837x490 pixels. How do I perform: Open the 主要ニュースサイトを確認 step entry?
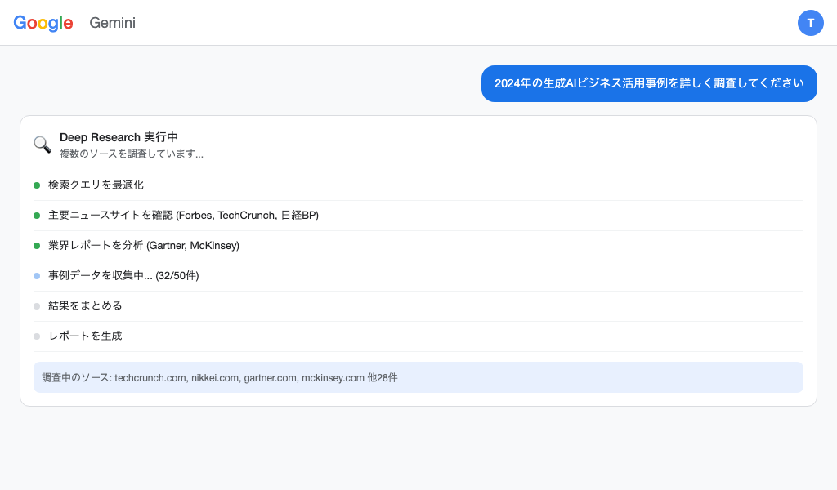coord(183,215)
